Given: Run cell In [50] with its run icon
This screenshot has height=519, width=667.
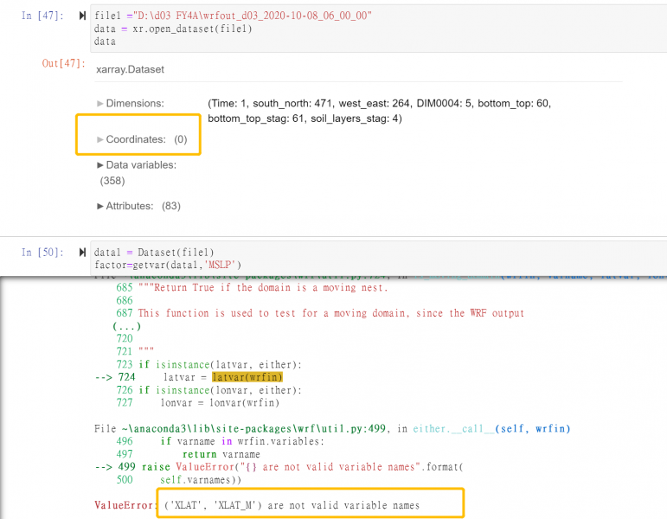Looking at the screenshot, I should 82,252.
